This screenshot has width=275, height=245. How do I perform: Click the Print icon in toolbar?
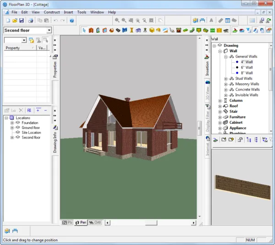click(31, 21)
